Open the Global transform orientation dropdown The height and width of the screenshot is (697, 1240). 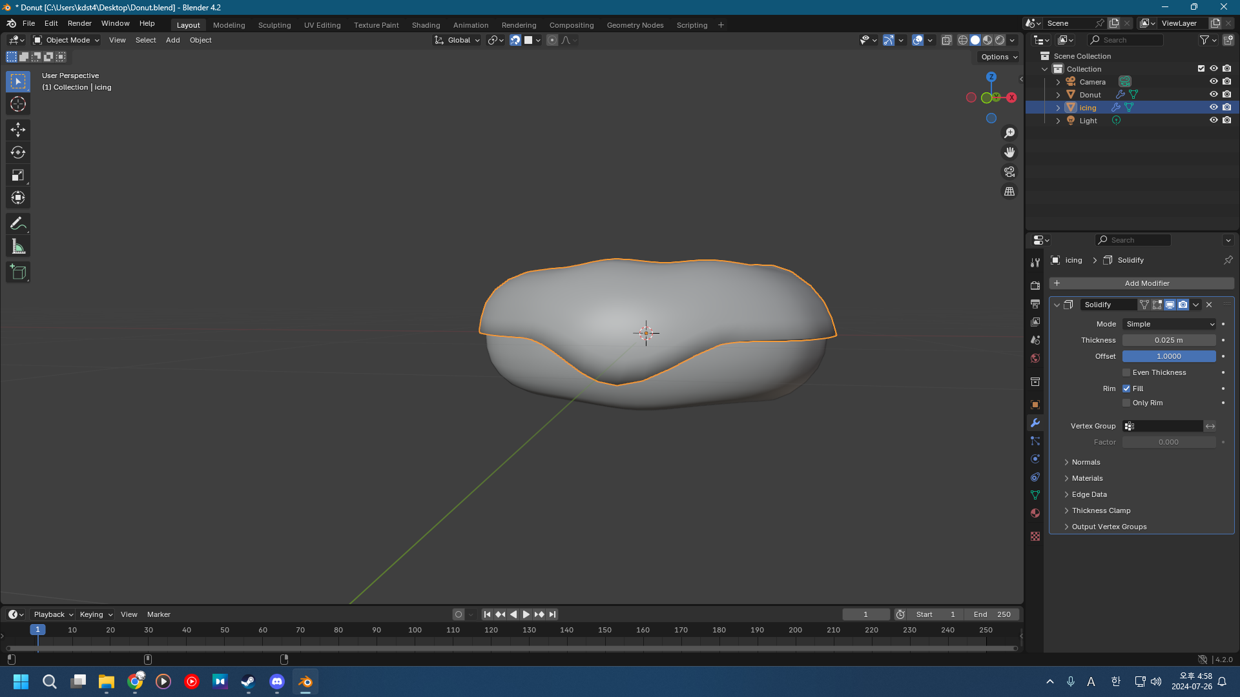[457, 40]
